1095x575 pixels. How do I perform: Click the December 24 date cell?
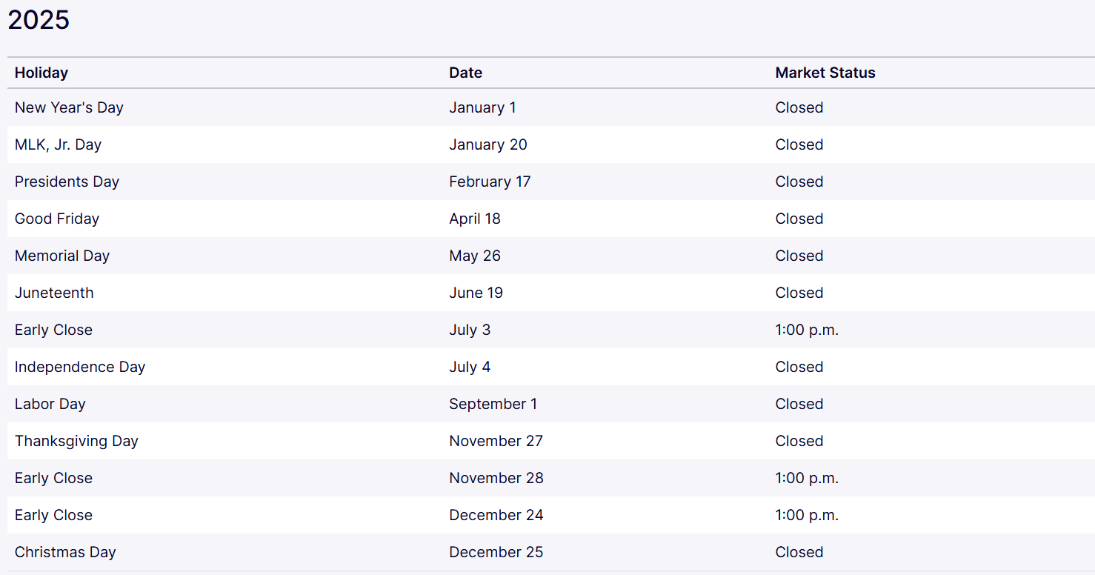pos(496,515)
